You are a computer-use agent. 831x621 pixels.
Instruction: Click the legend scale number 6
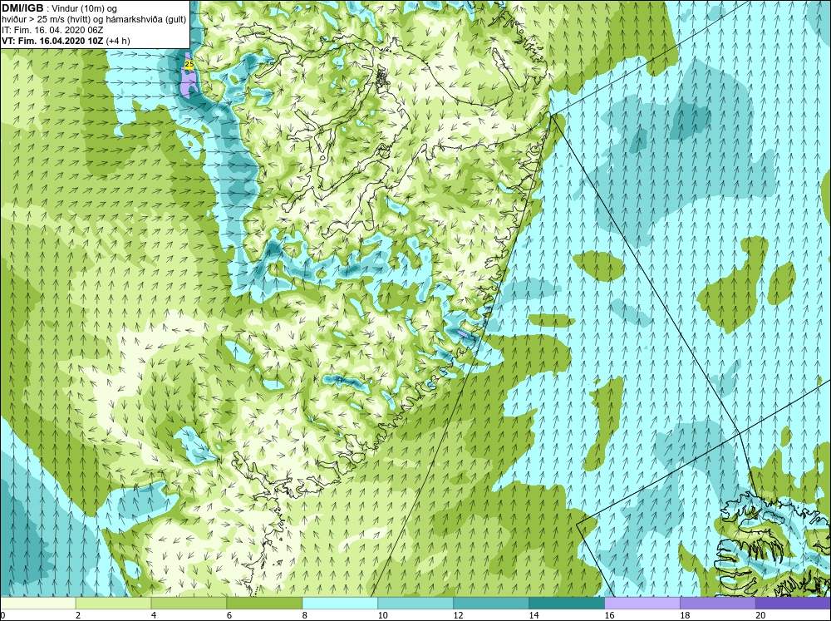click(x=229, y=615)
